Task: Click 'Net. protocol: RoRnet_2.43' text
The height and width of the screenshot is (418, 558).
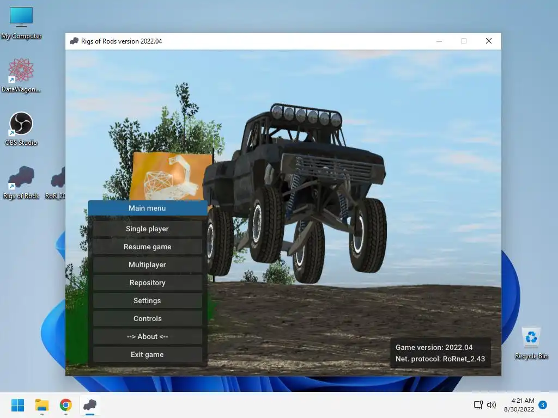Action: coord(440,359)
